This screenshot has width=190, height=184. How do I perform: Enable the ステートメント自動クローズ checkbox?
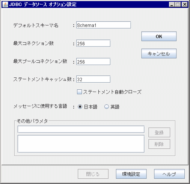79,92
